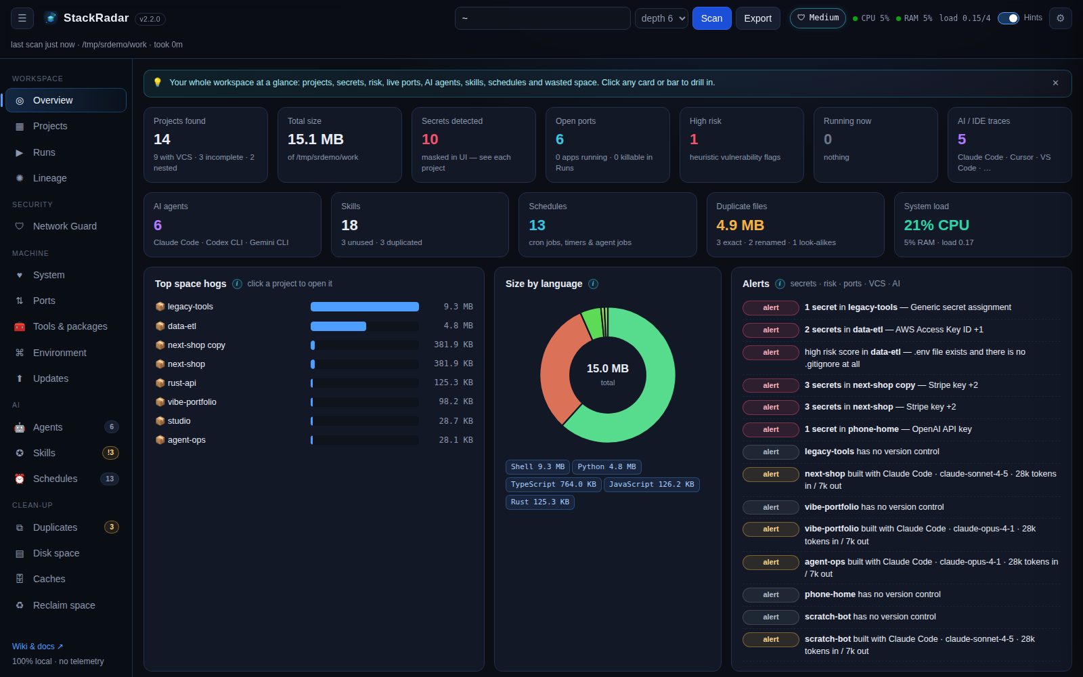Click the hamburger menu icon
The width and height of the screenshot is (1083, 677).
22,18
